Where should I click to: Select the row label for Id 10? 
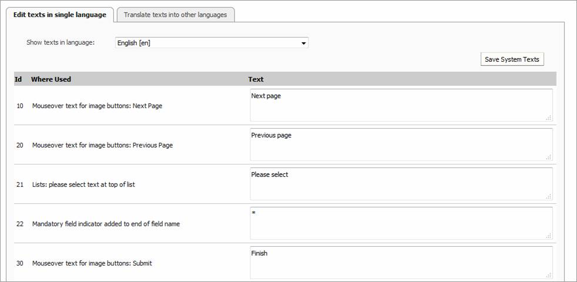pos(97,106)
